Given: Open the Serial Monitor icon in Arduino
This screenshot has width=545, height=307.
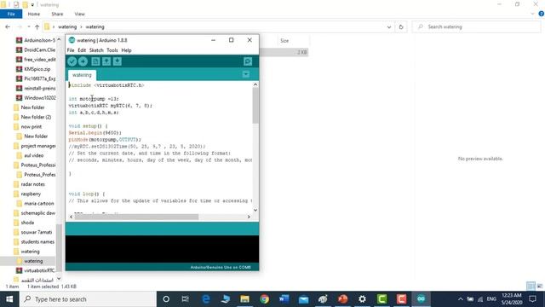Looking at the screenshot, I should point(248,61).
